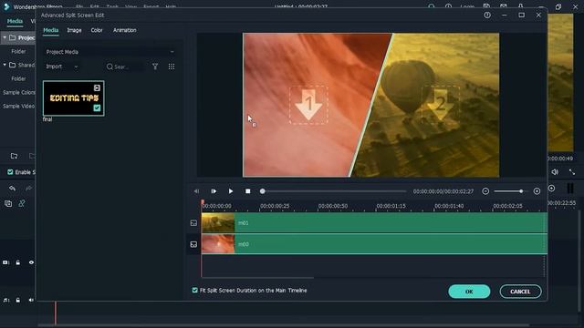Click the 00:00:01:15 ruler mark

coord(391,206)
